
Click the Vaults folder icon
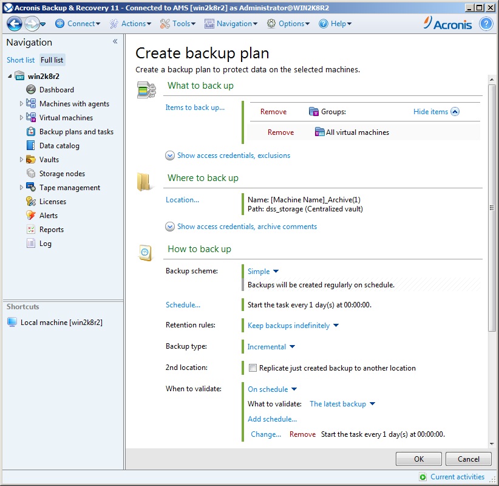[x=31, y=160]
